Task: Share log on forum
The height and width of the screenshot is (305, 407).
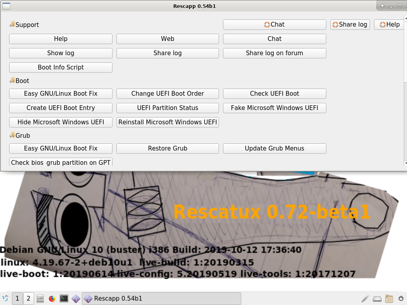Action: (x=274, y=53)
